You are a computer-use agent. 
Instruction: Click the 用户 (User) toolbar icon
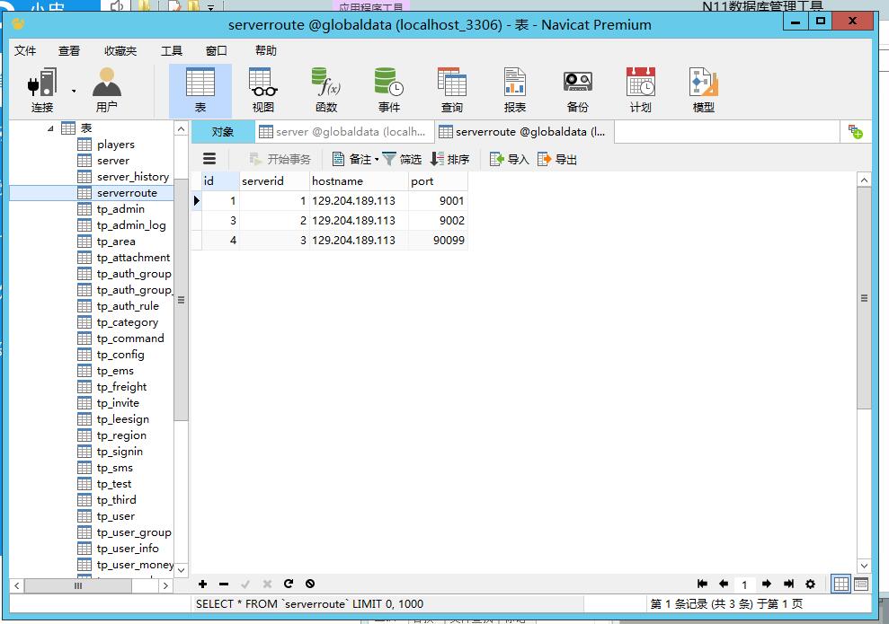(106, 90)
